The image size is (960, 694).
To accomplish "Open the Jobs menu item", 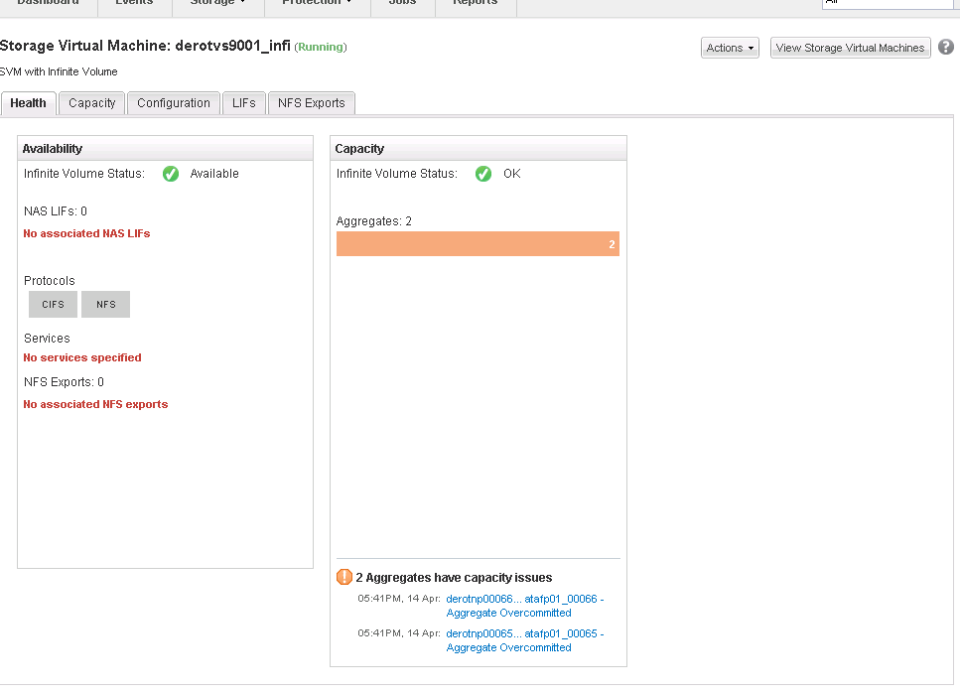I will coord(402,4).
